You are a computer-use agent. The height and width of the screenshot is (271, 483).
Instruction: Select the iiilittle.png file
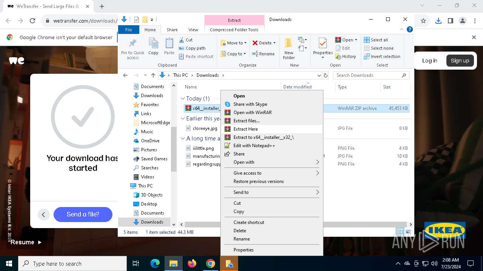[203, 148]
